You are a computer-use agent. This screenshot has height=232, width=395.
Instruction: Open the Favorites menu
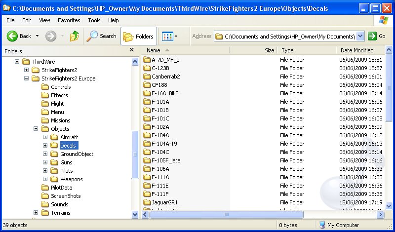[x=69, y=20]
